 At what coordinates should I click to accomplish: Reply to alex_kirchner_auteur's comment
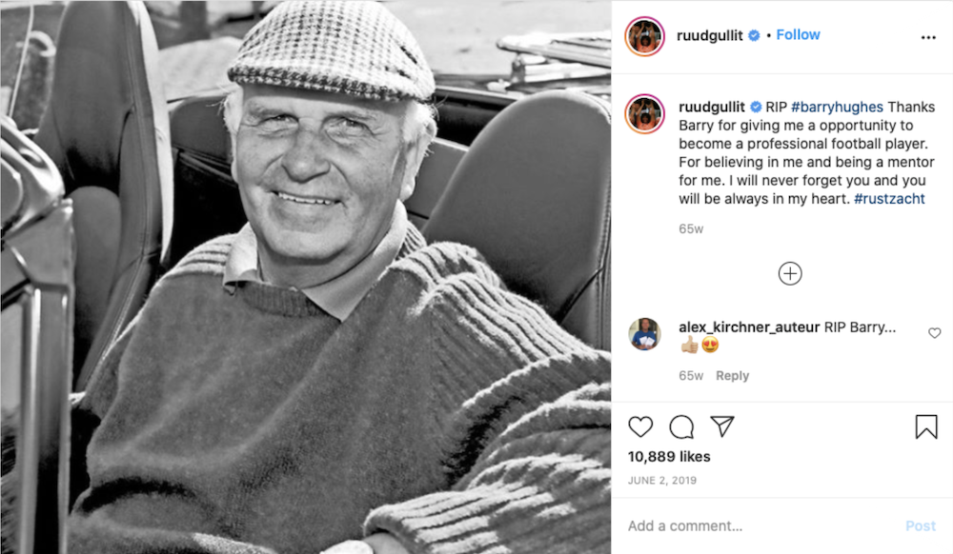coord(732,376)
